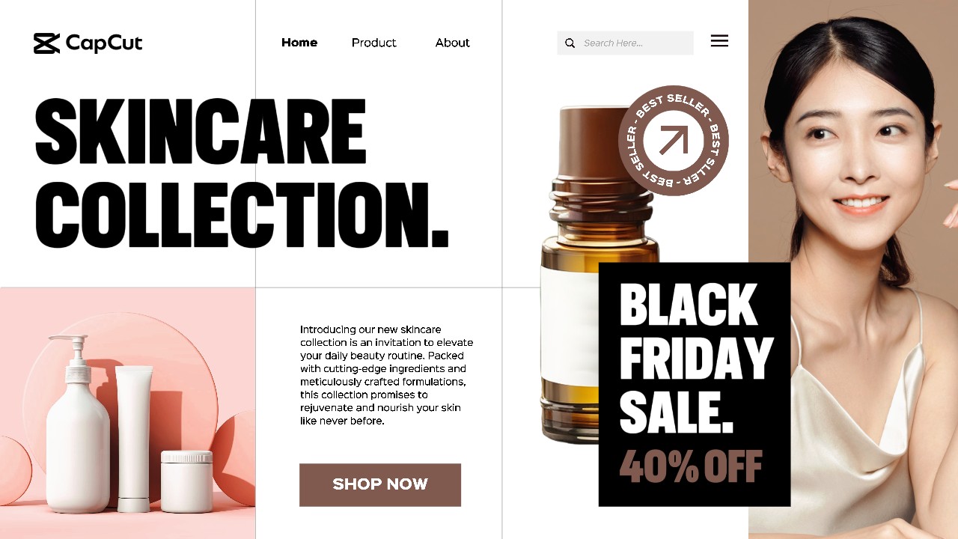Click the white tube product
The width and height of the screenshot is (958, 539).
pyautogui.click(x=135, y=433)
